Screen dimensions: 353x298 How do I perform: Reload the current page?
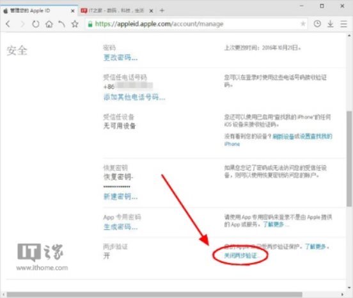point(36,24)
